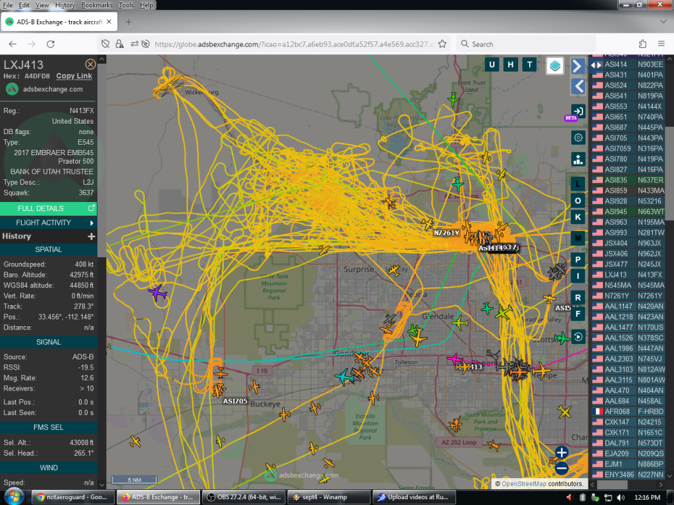Click the URL address bar
Screen dimensions: 674x505
click(294, 44)
